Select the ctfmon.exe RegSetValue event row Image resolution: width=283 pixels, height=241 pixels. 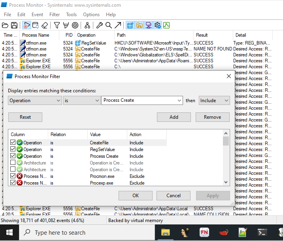(137, 43)
